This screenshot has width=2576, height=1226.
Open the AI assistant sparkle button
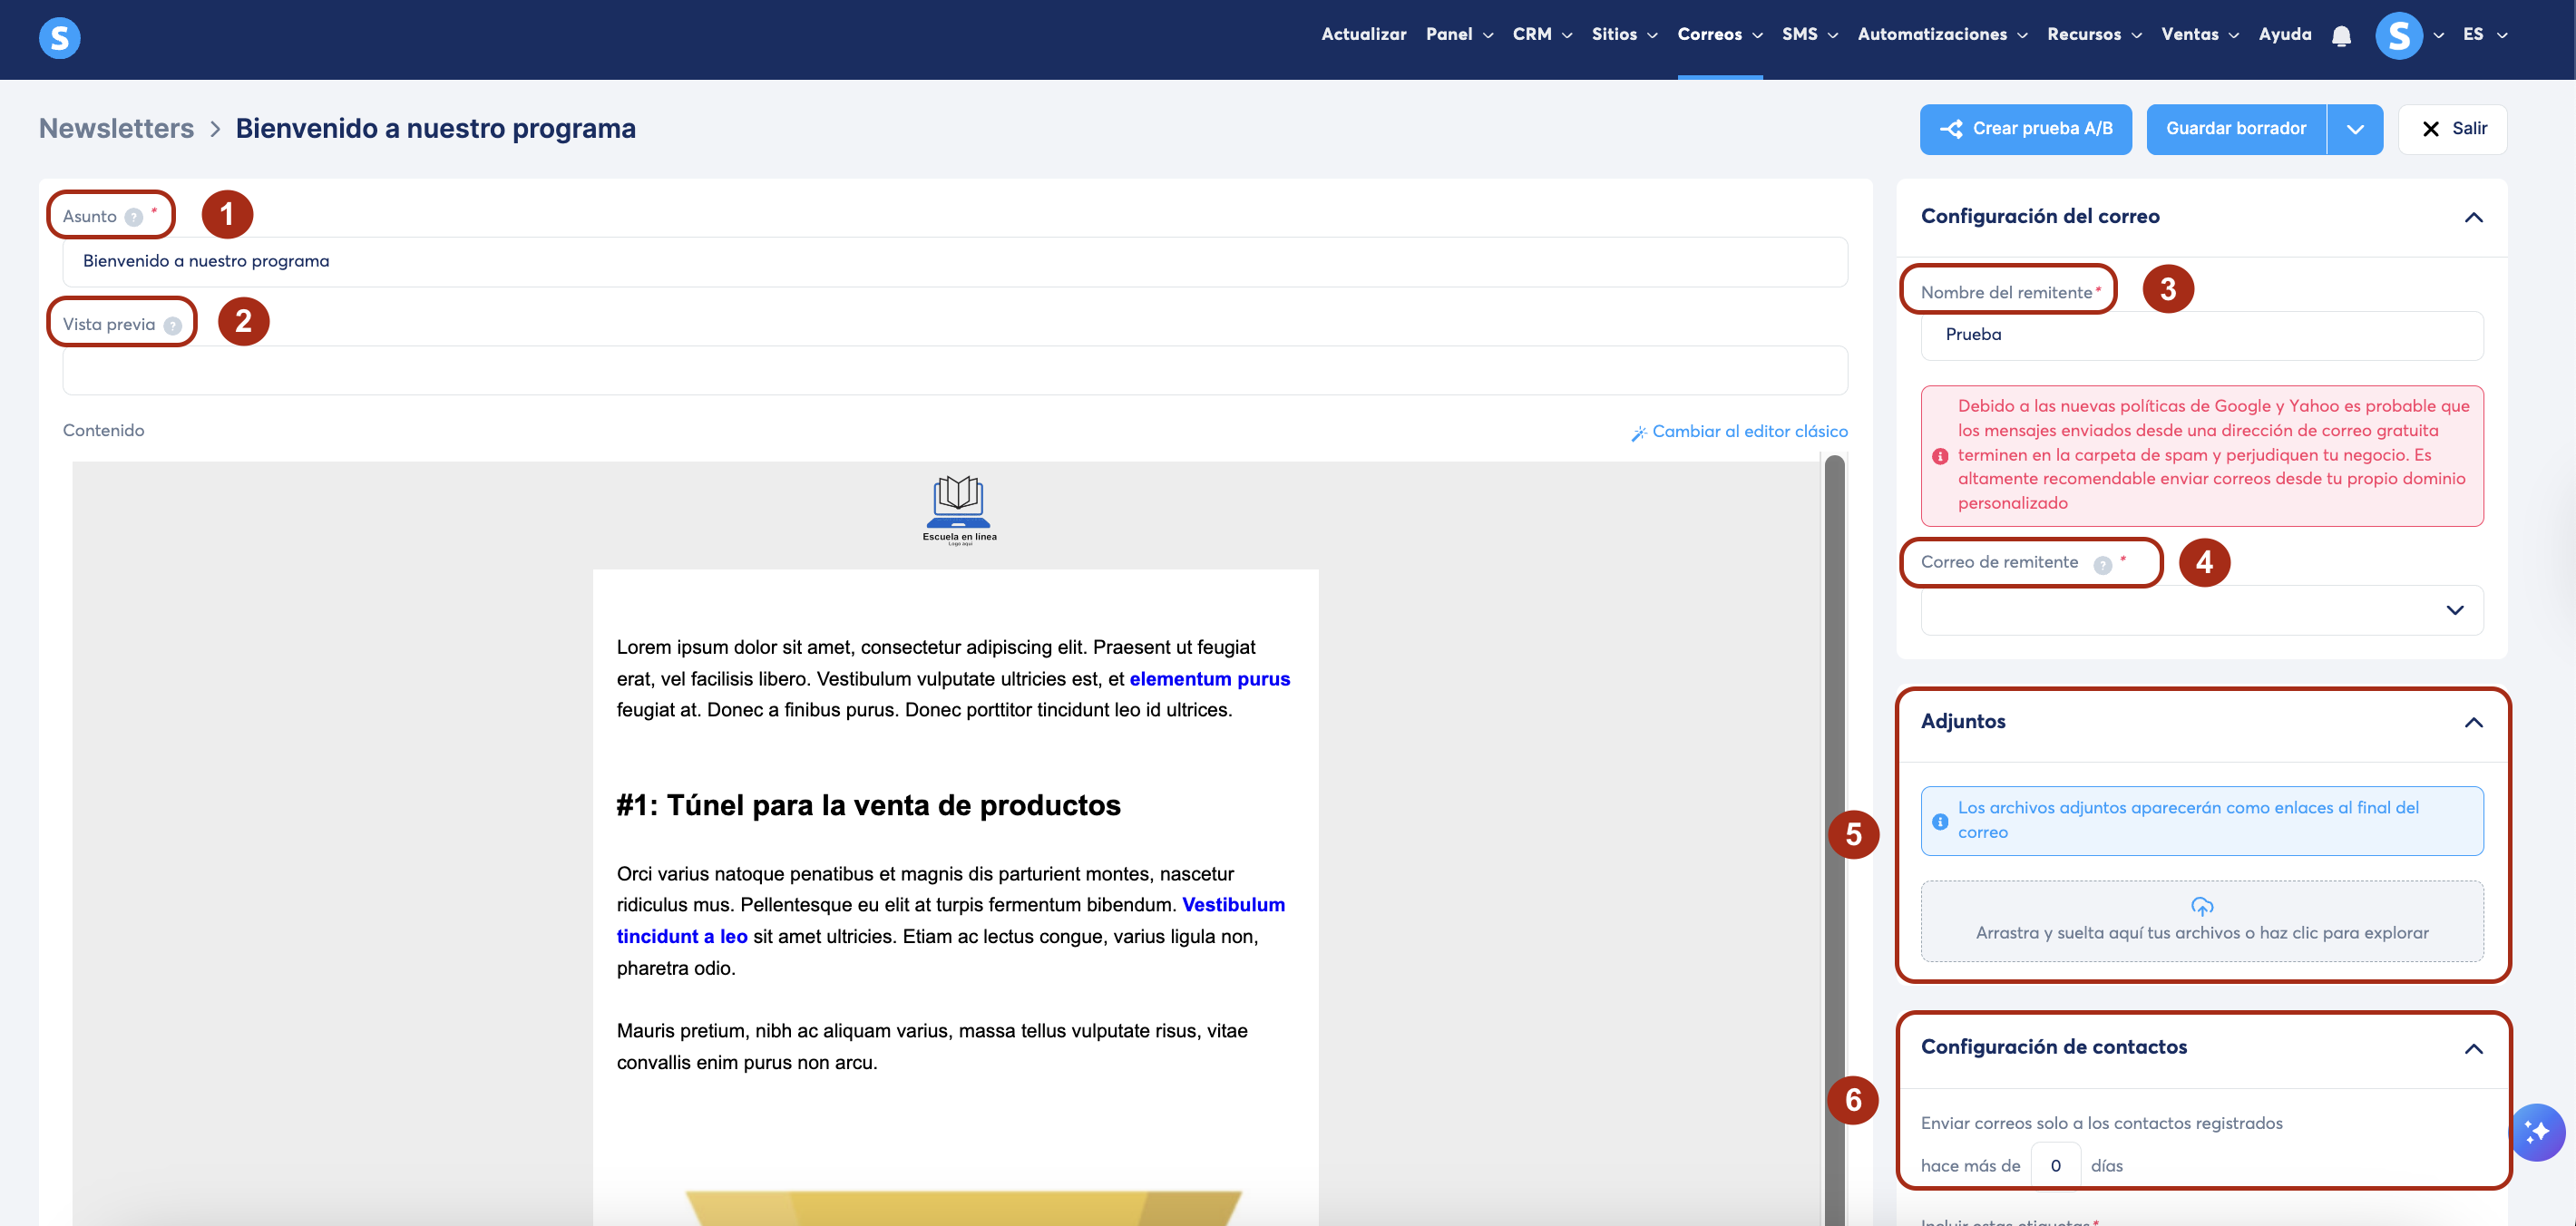coord(2537,1131)
